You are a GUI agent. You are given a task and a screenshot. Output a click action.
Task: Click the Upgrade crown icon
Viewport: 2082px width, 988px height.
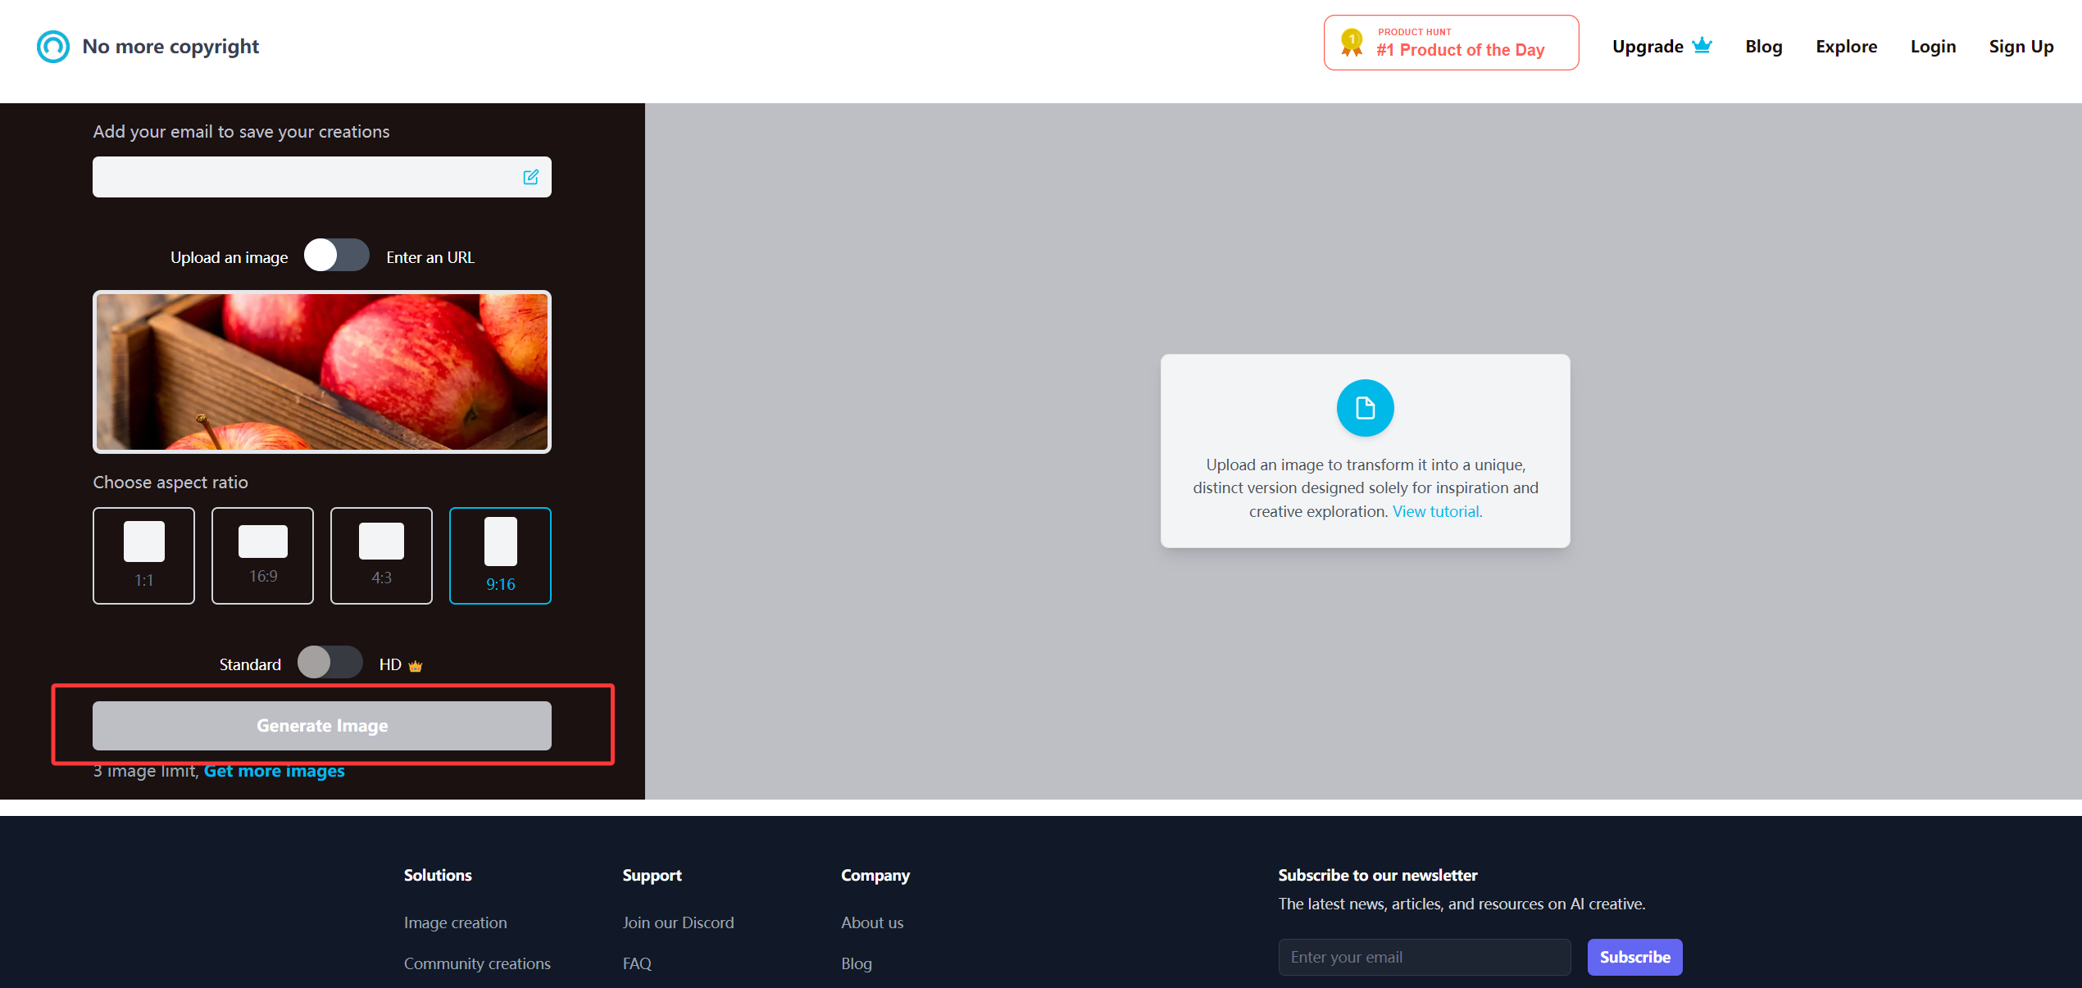coord(1702,46)
